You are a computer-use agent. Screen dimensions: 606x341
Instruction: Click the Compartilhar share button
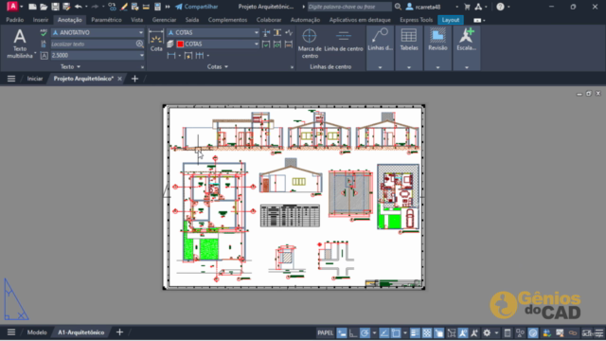coord(197,7)
